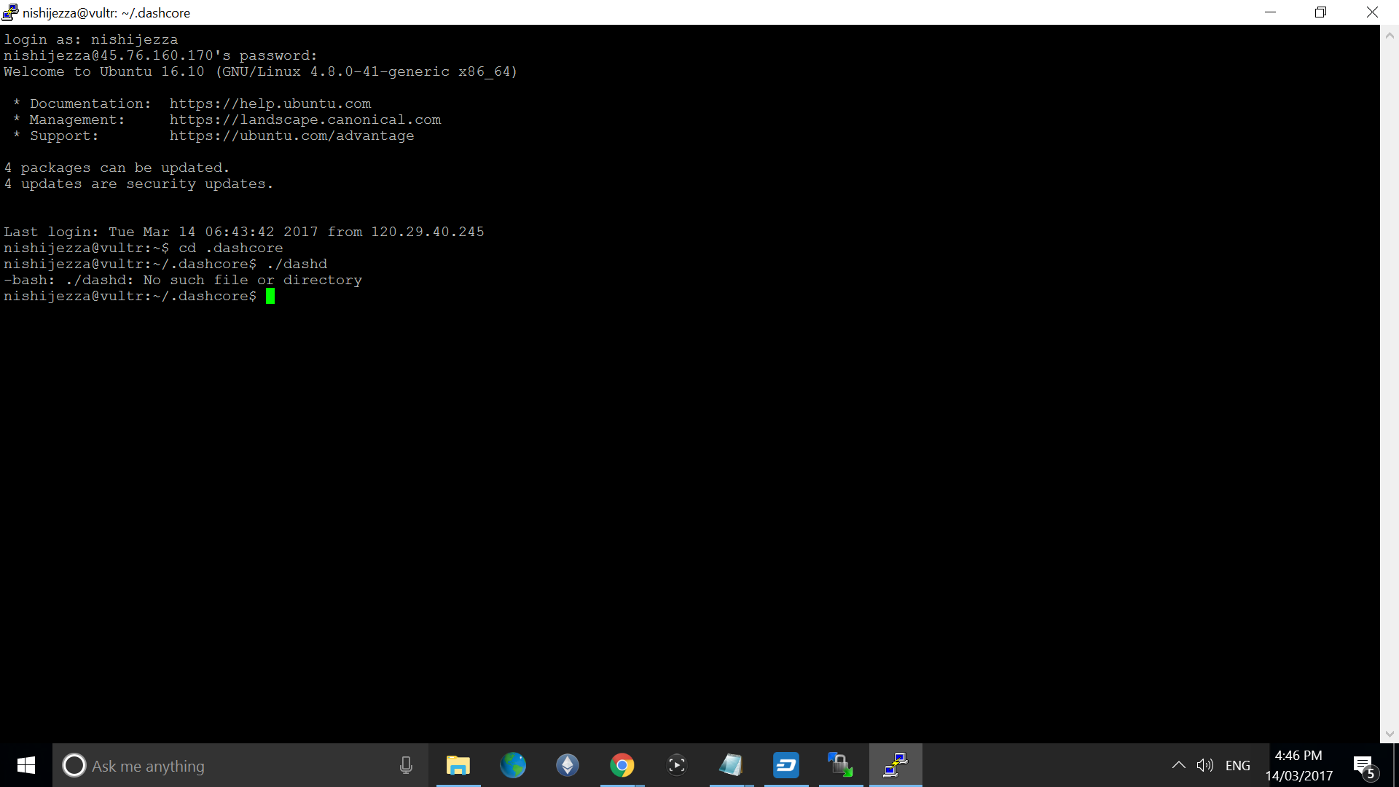Viewport: 1399px width, 787px height.
Task: Select the active PuTTY taskbar icon
Action: (x=896, y=765)
